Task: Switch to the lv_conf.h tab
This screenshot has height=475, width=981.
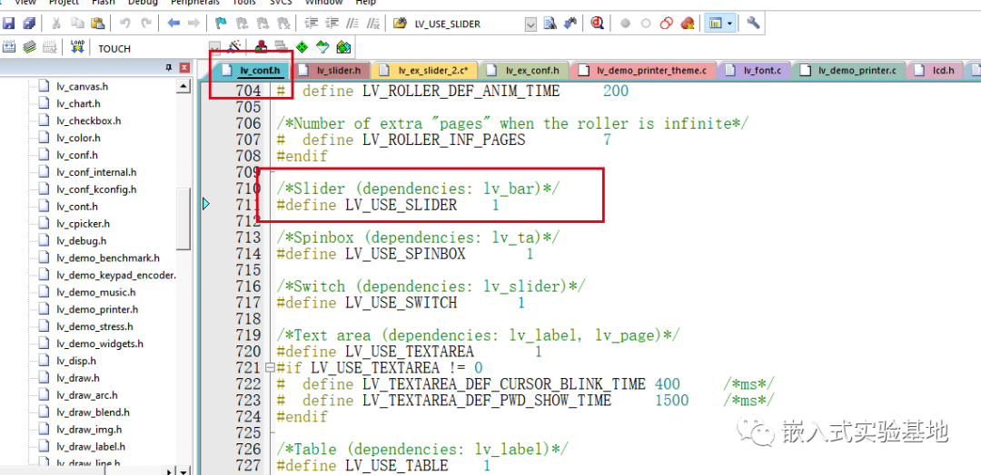Action: [253, 70]
